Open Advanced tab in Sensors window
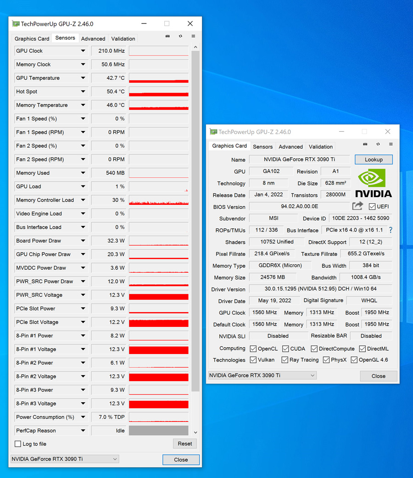Viewport: 413px width, 478px height. click(x=93, y=39)
